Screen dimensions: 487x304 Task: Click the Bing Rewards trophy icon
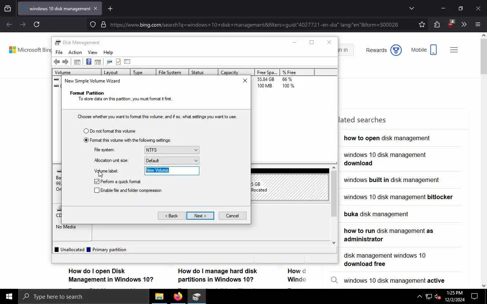tap(396, 50)
